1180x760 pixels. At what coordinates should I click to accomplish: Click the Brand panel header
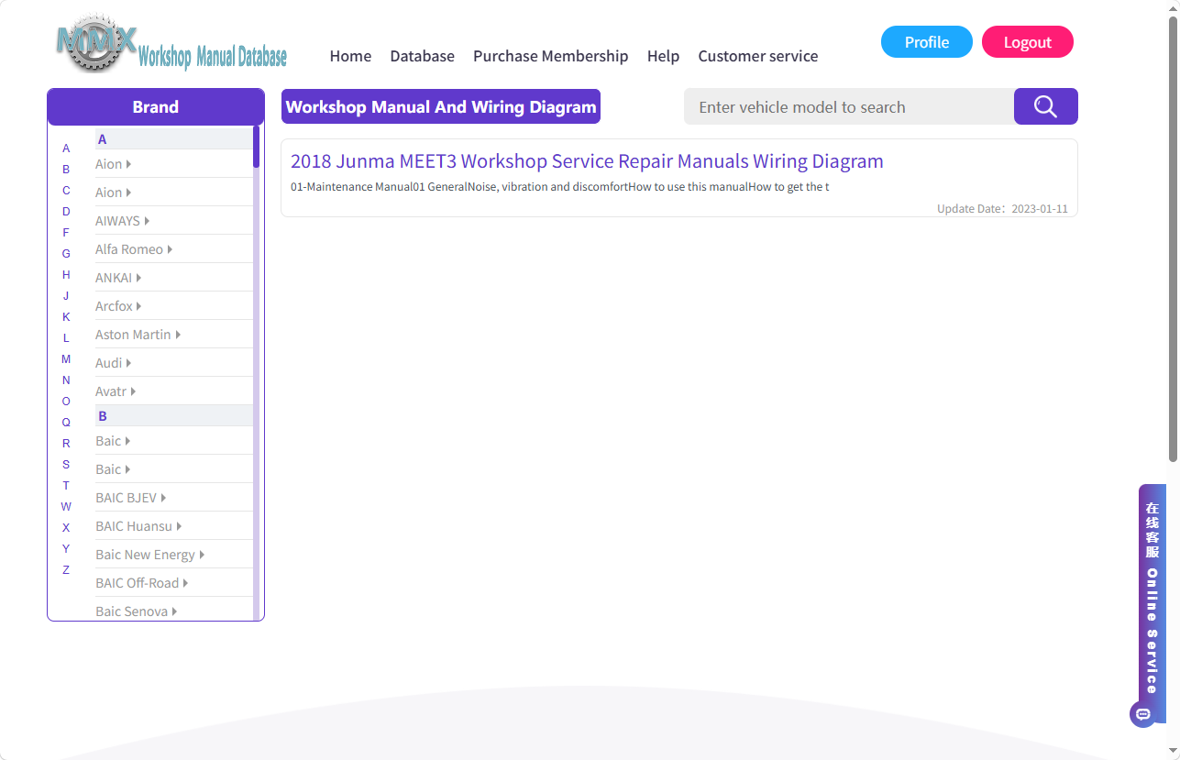coord(156,106)
